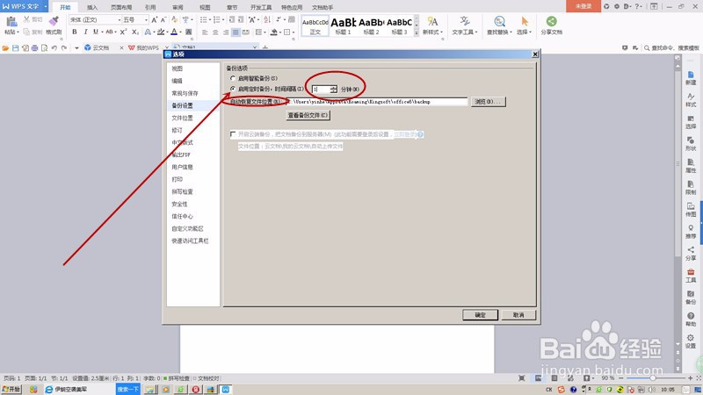Click the Help (帮助) icon in right sidebar
The image size is (703, 395).
tap(691, 316)
